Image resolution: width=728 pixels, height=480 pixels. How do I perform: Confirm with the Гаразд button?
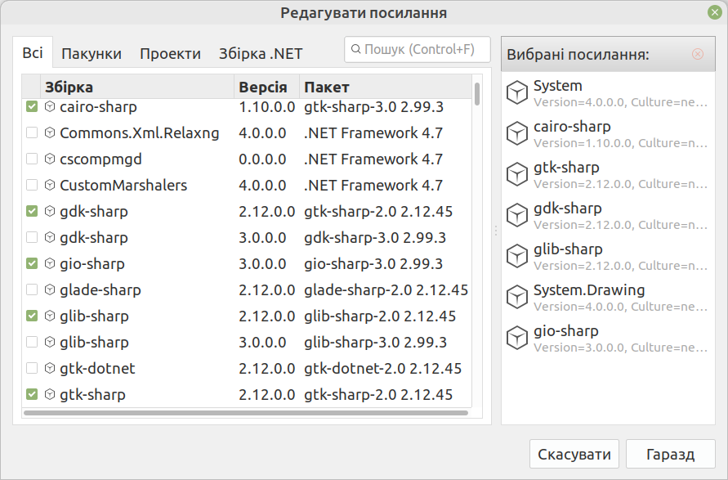[671, 454]
